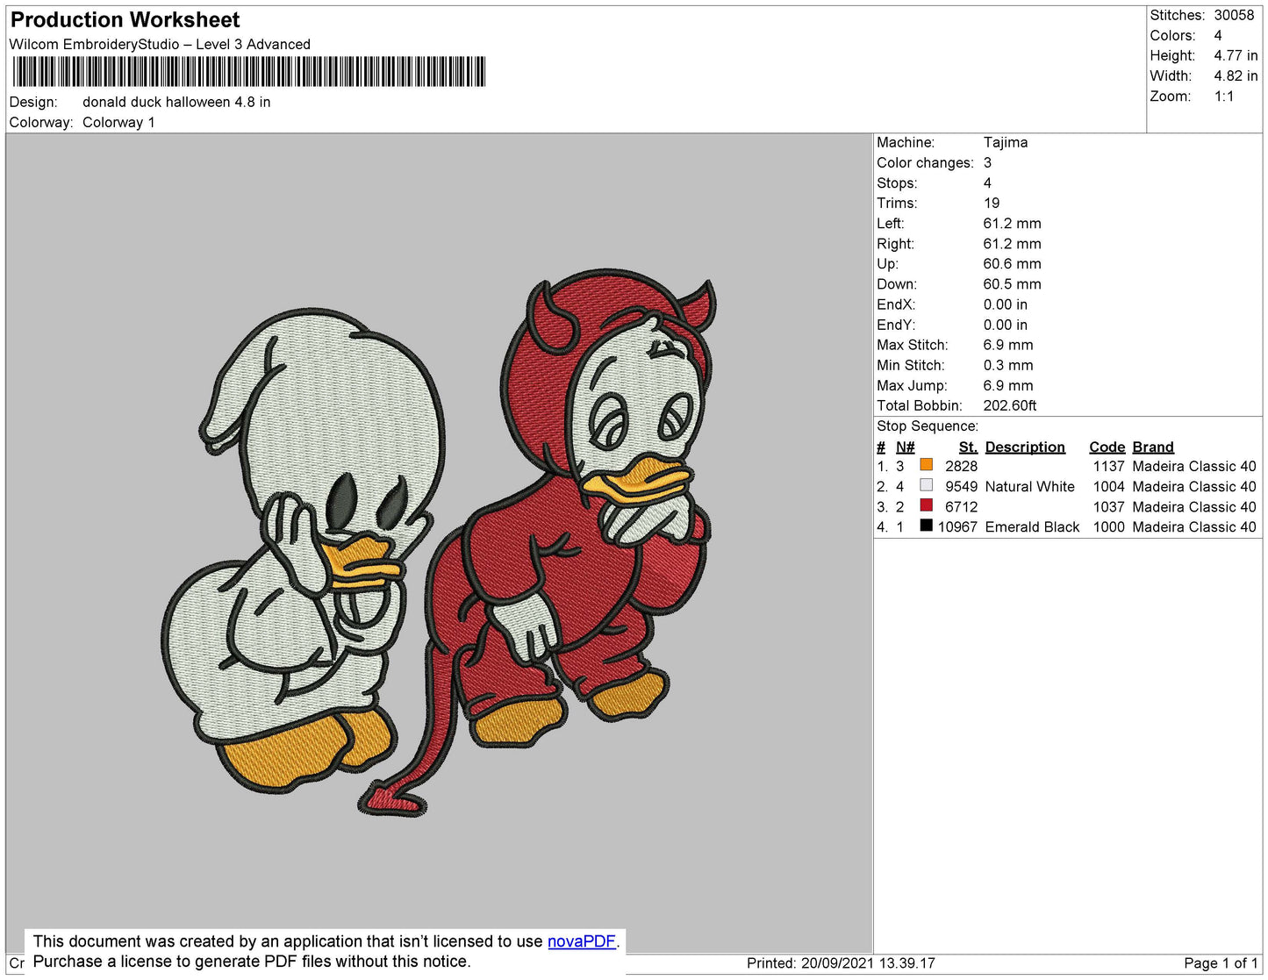Click 'Wilcom EmbroideryStudio – Level 3 Advanced' text
The image size is (1268, 980).
(160, 45)
